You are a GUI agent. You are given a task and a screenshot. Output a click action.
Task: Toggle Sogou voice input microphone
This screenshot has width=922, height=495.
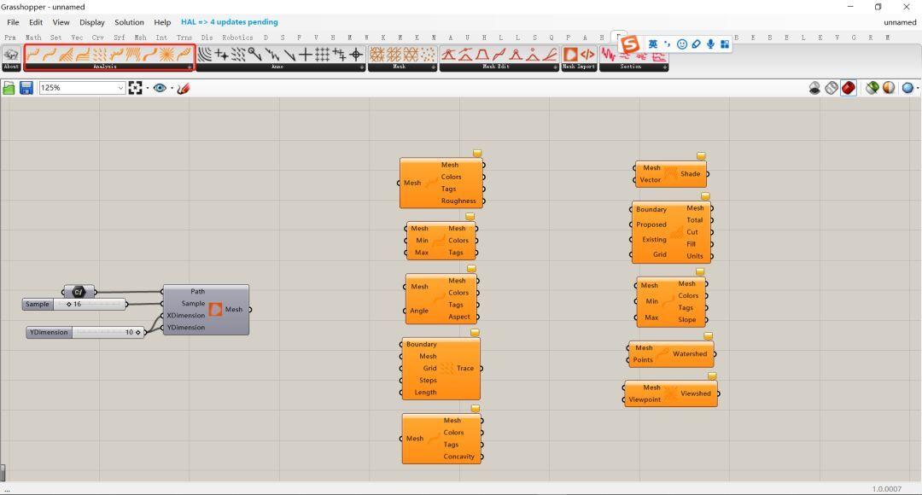pyautogui.click(x=710, y=44)
